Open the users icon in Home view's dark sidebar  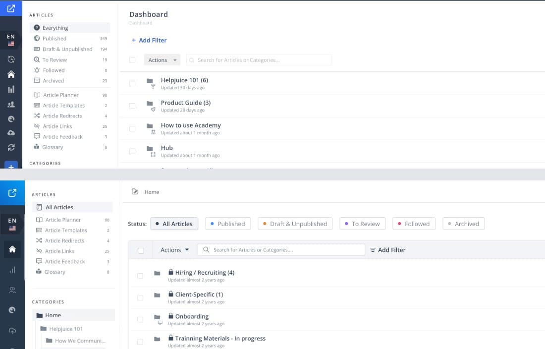(12, 290)
